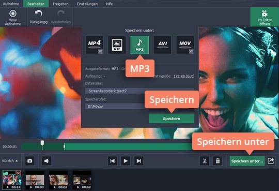The width and height of the screenshot is (279, 191).
Task: Click the green Speichern button
Action: [x=172, y=119]
